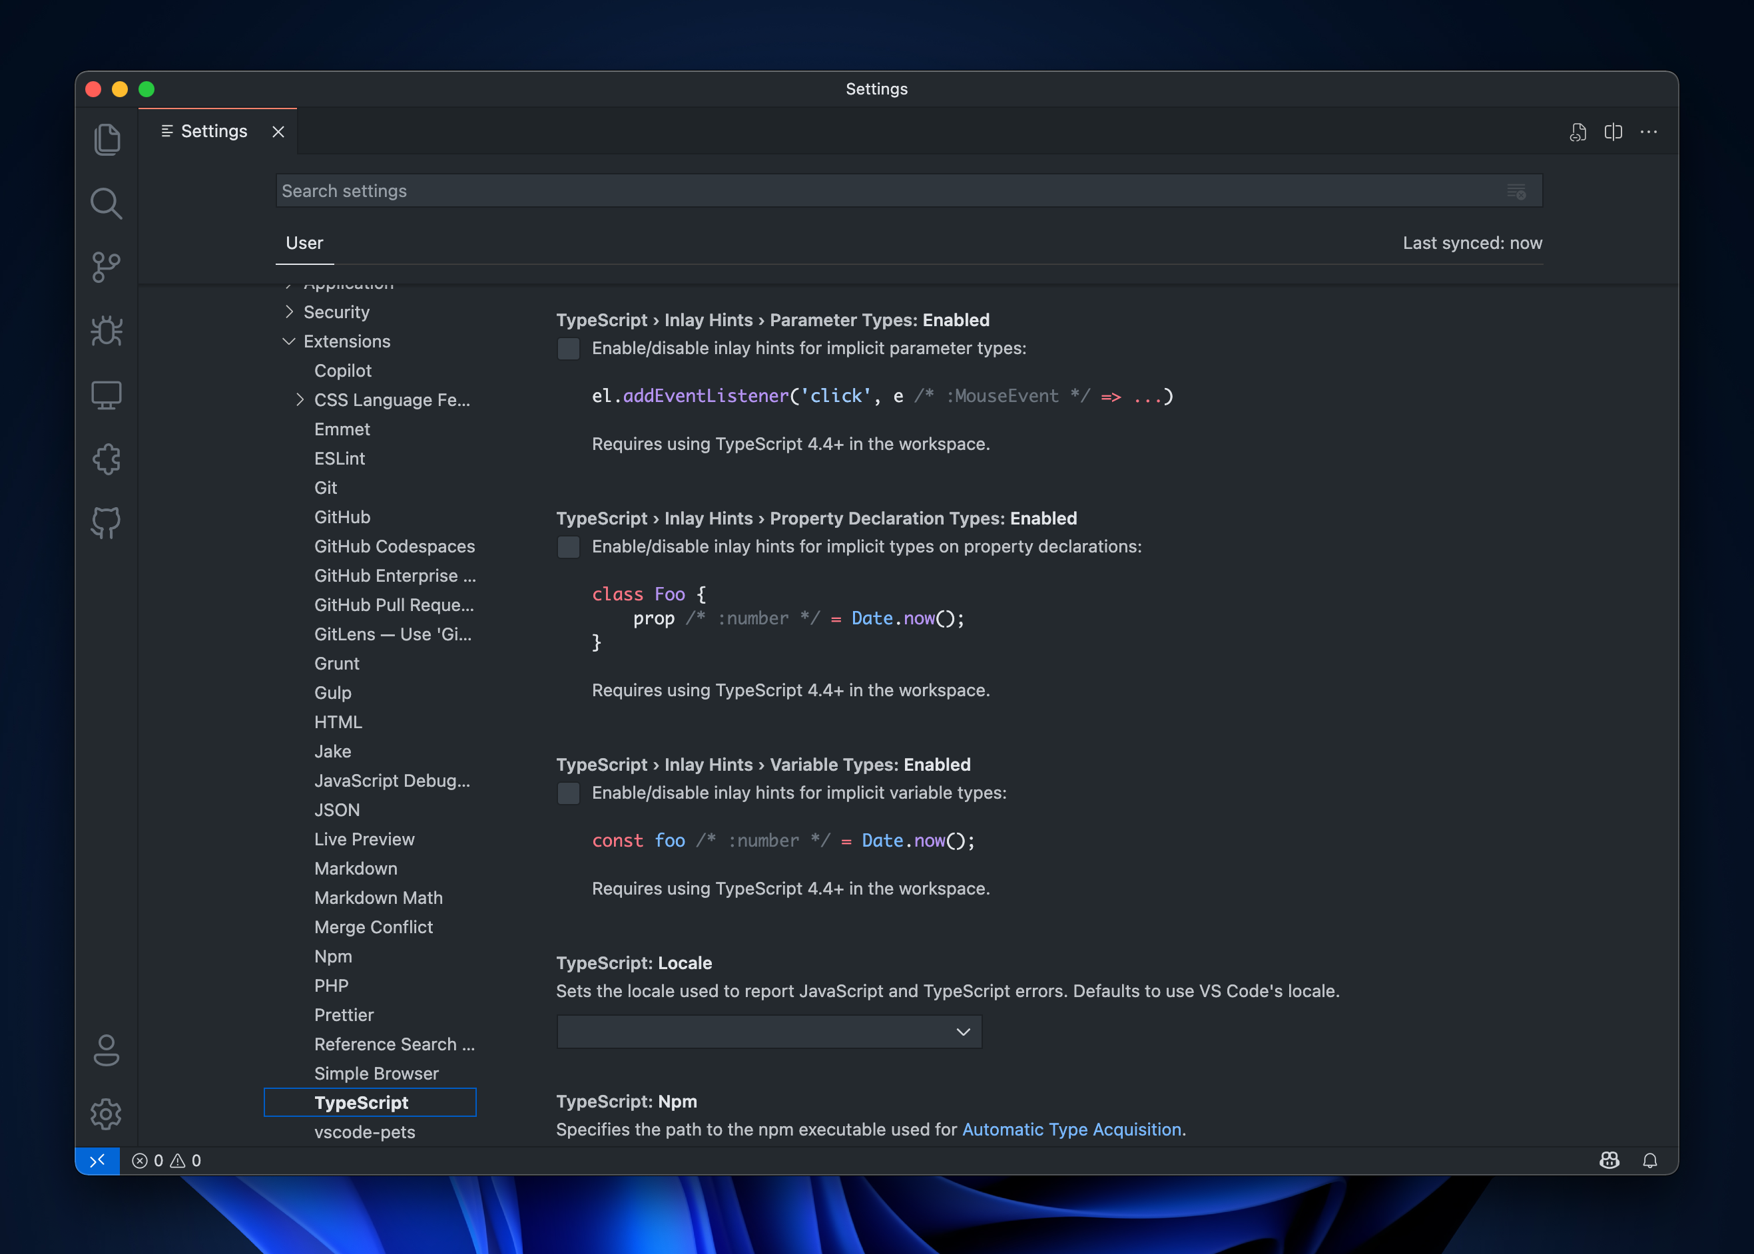Collapse the Extensions section
This screenshot has width=1754, height=1254.
(x=346, y=341)
